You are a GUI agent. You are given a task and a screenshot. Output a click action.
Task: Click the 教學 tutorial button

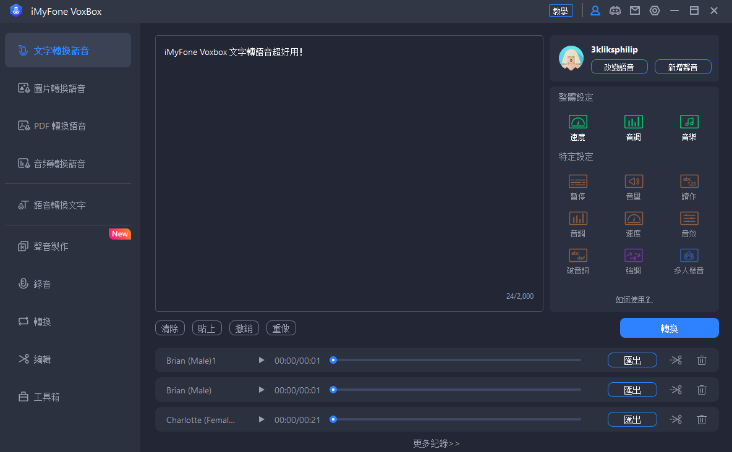(x=561, y=10)
